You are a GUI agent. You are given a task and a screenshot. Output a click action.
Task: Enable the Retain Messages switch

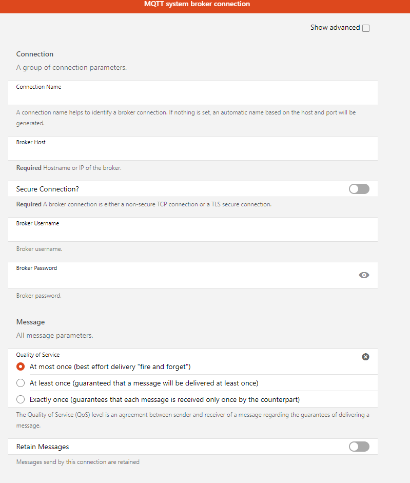pos(359,447)
